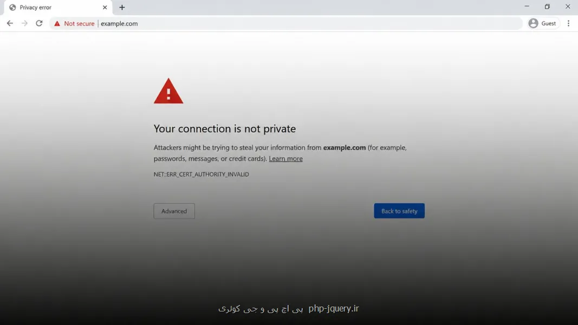Restore down the browser window
Screen dimensions: 578x325
(547, 6)
